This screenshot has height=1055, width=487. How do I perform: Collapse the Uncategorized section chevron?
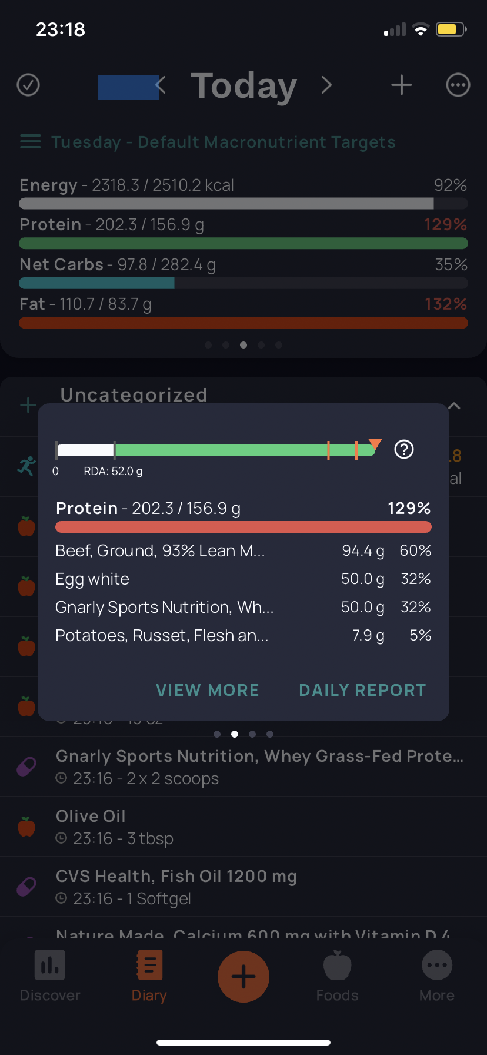[x=454, y=406]
